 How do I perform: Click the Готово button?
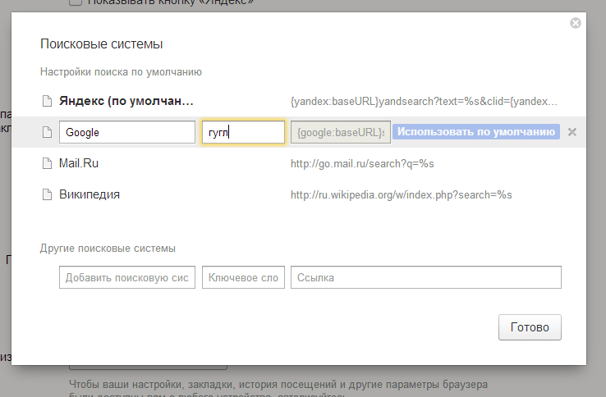pyautogui.click(x=530, y=327)
